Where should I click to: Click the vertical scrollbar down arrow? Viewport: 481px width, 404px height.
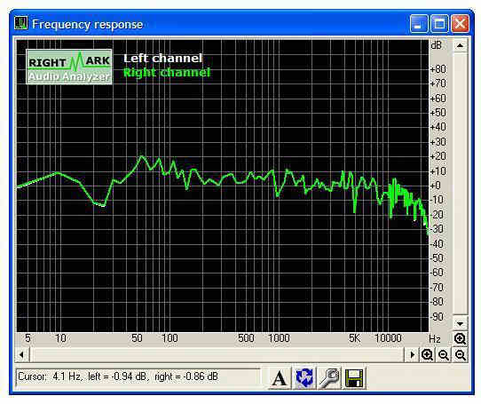[x=460, y=323]
